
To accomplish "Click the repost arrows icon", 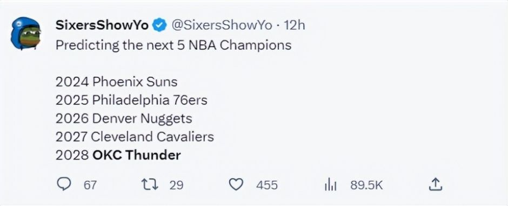I will 150,184.
